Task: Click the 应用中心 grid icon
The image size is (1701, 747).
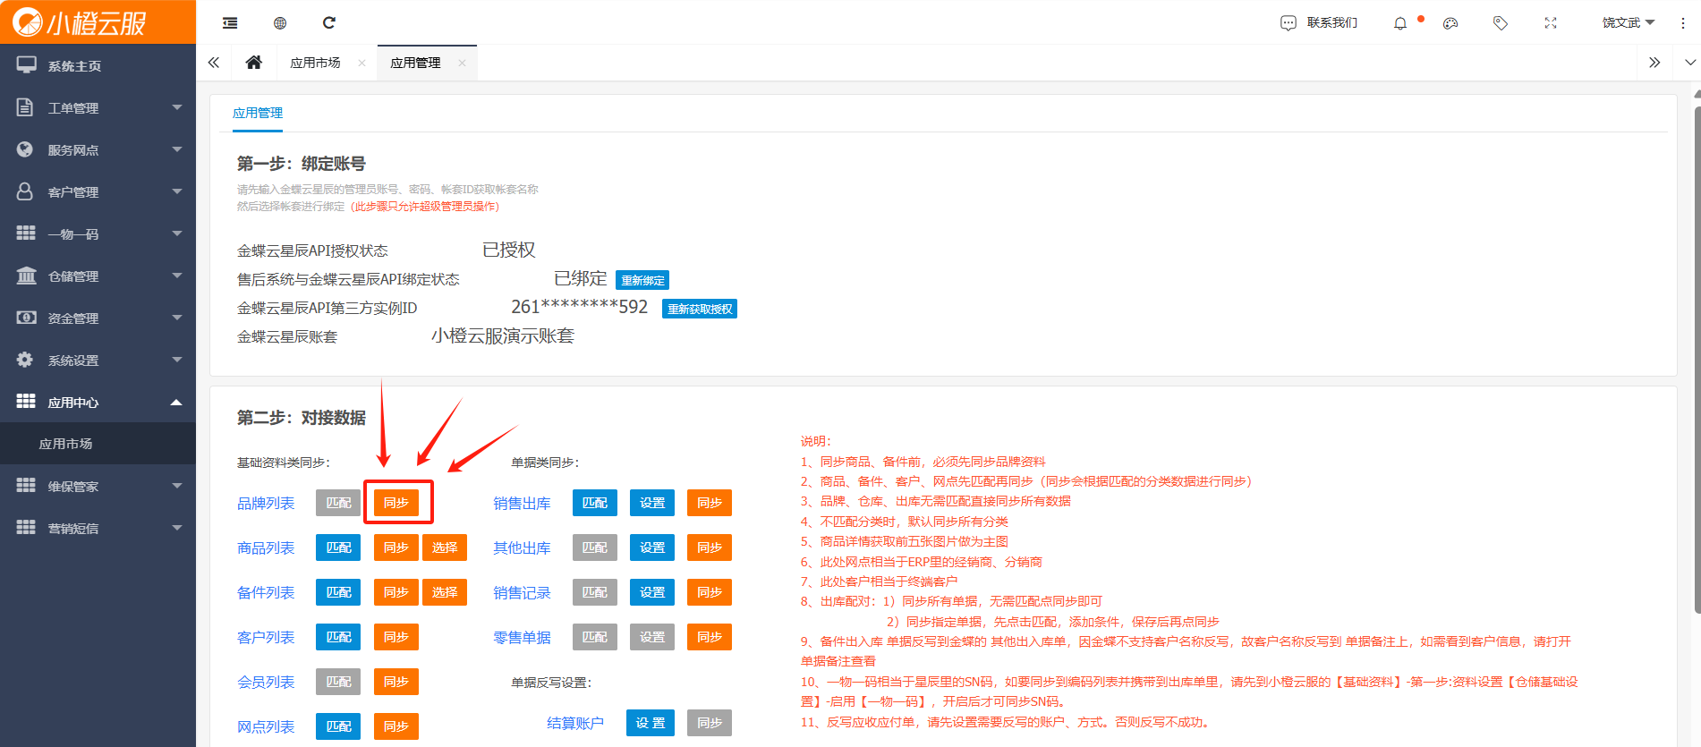Action: pos(26,401)
